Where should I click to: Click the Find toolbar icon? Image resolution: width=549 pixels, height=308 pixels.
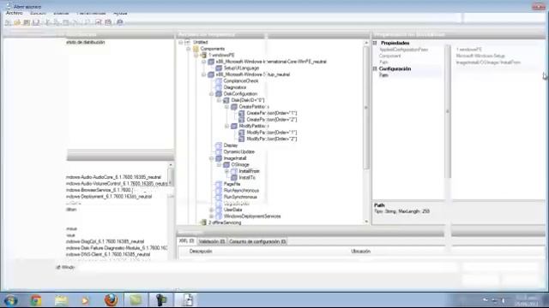87,22
